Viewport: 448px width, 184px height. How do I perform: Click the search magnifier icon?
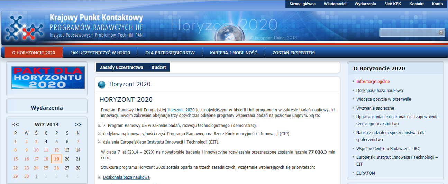441,33
